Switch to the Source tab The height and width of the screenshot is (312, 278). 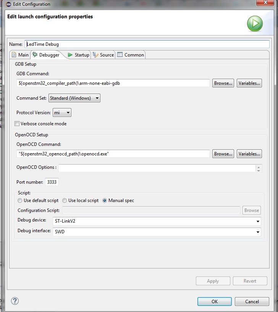(x=103, y=55)
